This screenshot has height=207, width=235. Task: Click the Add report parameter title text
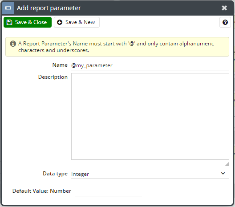(x=49, y=8)
